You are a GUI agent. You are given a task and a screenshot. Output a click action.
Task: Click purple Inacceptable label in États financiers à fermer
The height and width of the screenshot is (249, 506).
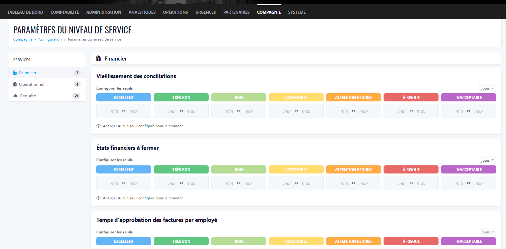(469, 169)
